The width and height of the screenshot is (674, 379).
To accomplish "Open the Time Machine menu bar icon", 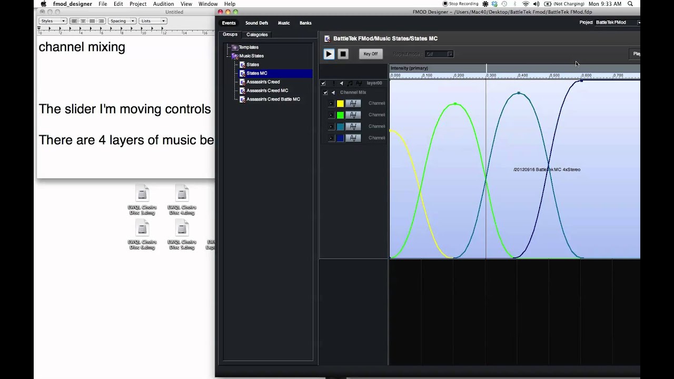I will (504, 4).
